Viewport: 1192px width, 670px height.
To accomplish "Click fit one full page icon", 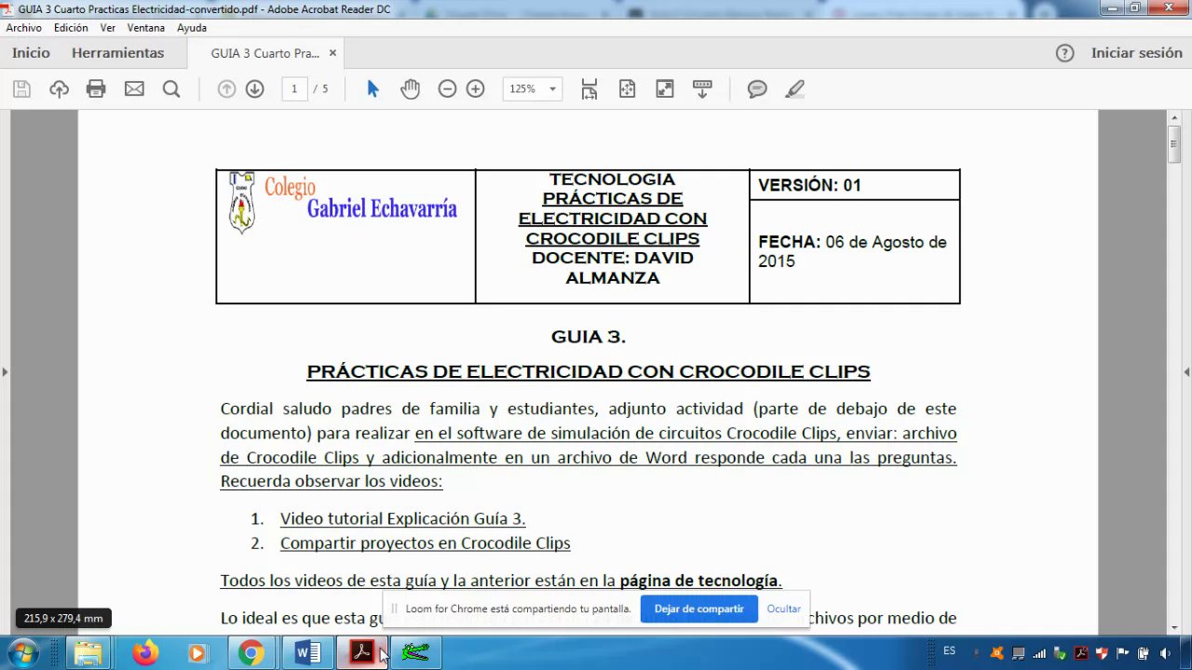I will point(627,89).
